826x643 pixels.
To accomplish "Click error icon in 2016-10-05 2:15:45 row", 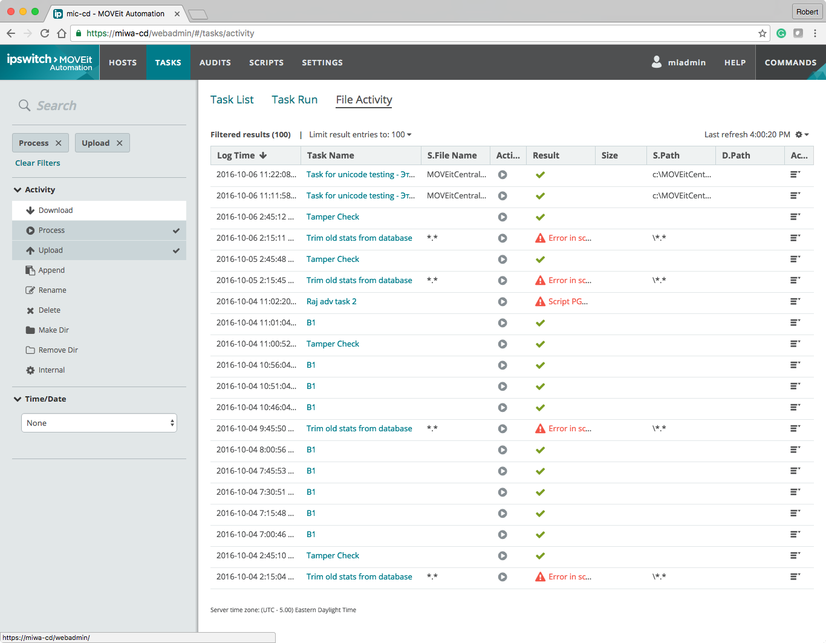I will pos(541,281).
